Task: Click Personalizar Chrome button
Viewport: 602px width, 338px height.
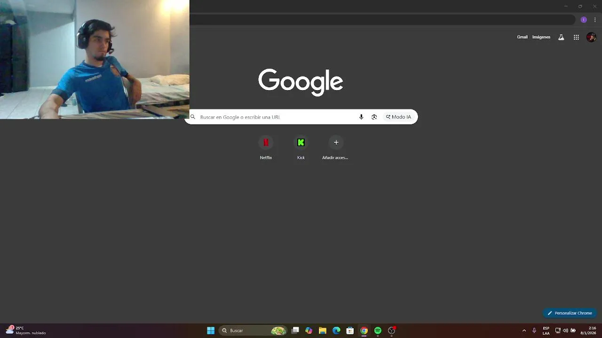Action: (x=570, y=313)
